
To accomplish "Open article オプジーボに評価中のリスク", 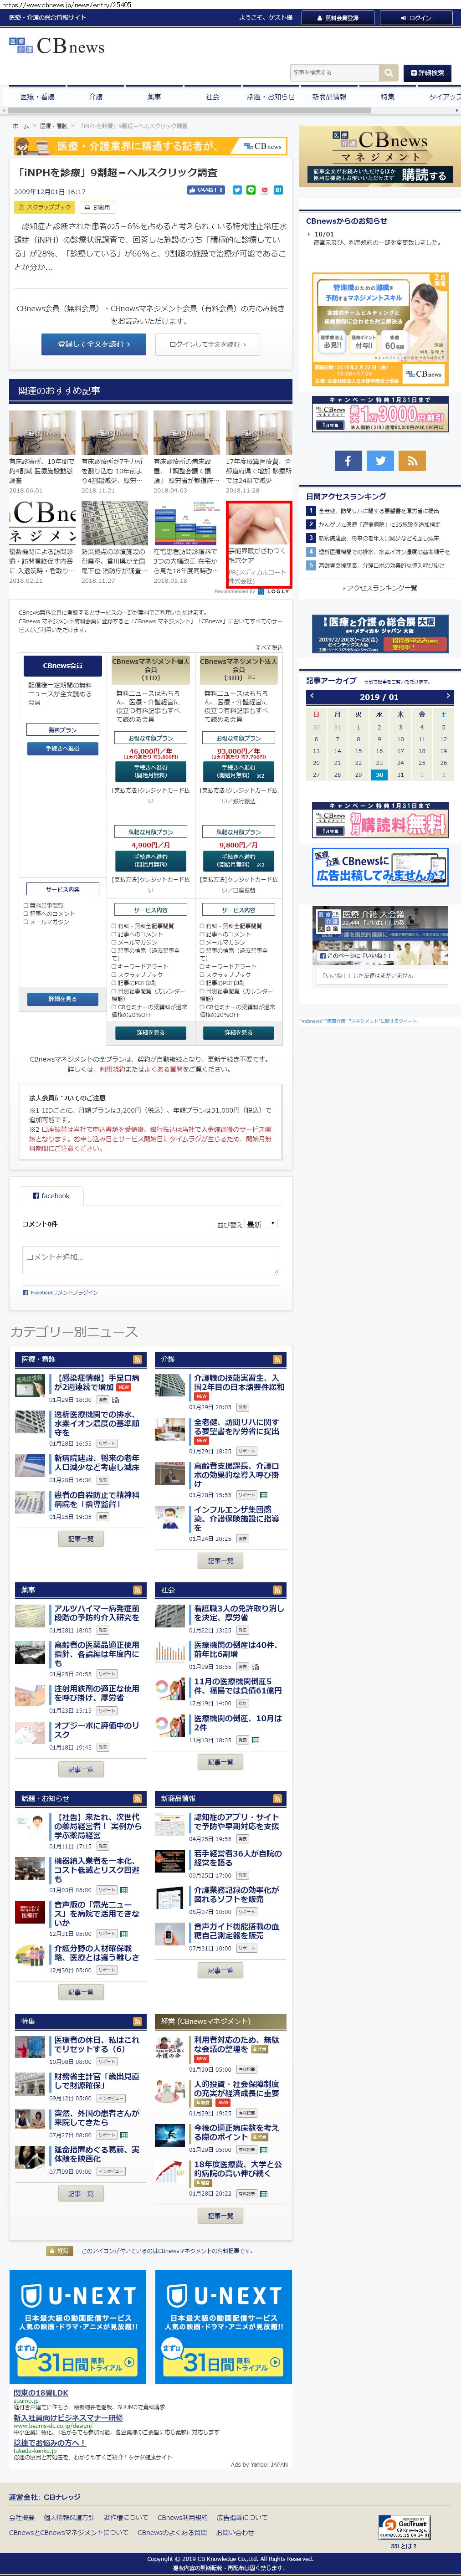I will [96, 1730].
